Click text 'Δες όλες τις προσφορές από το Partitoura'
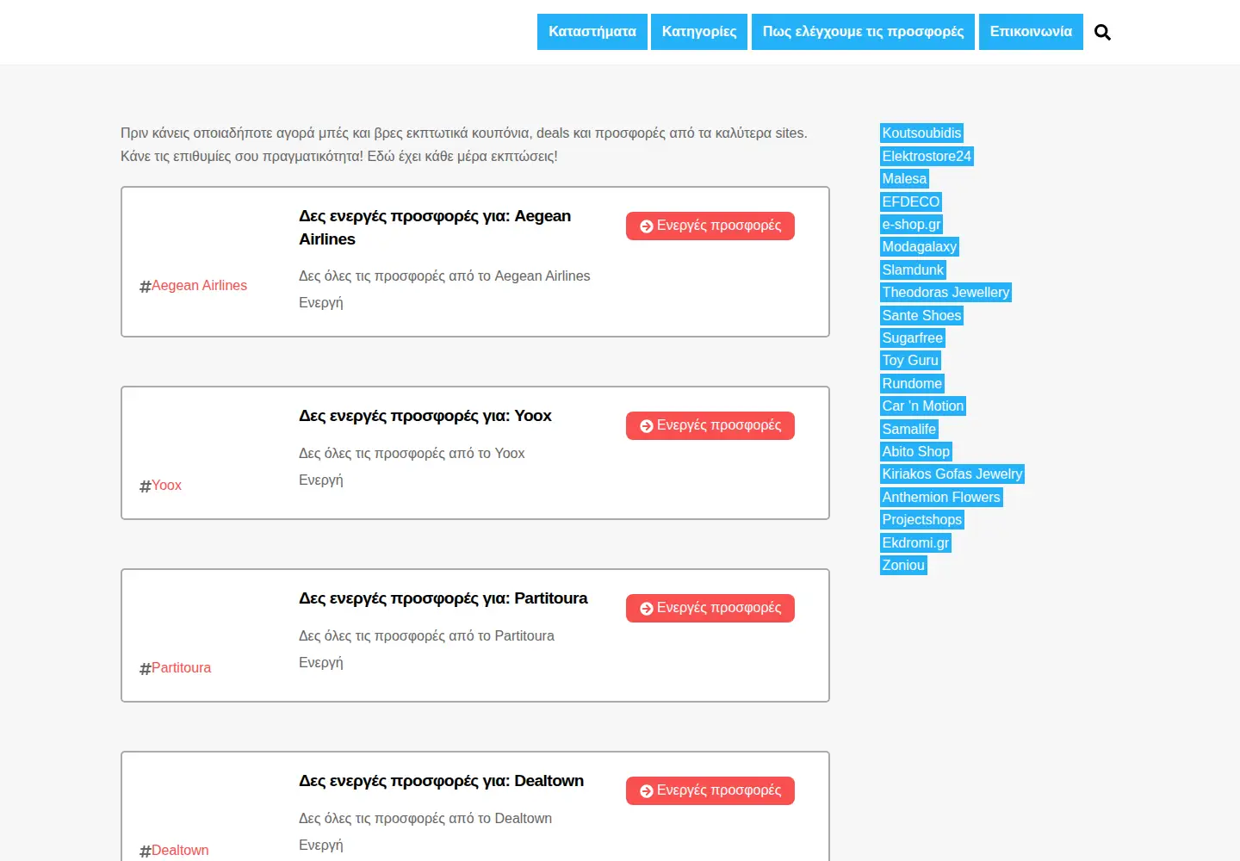1240x861 pixels. (426, 635)
